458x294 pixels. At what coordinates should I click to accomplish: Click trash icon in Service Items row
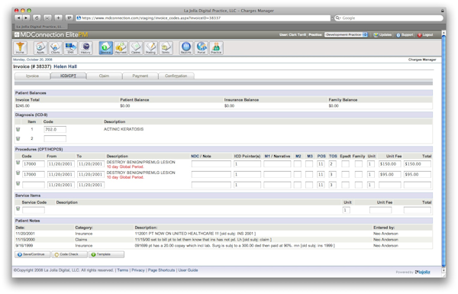pos(18,208)
